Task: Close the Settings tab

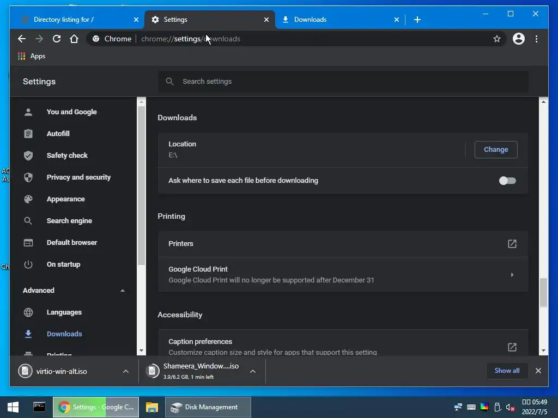Action: click(x=266, y=20)
